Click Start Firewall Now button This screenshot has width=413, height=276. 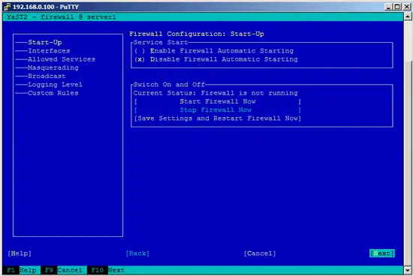(x=218, y=101)
